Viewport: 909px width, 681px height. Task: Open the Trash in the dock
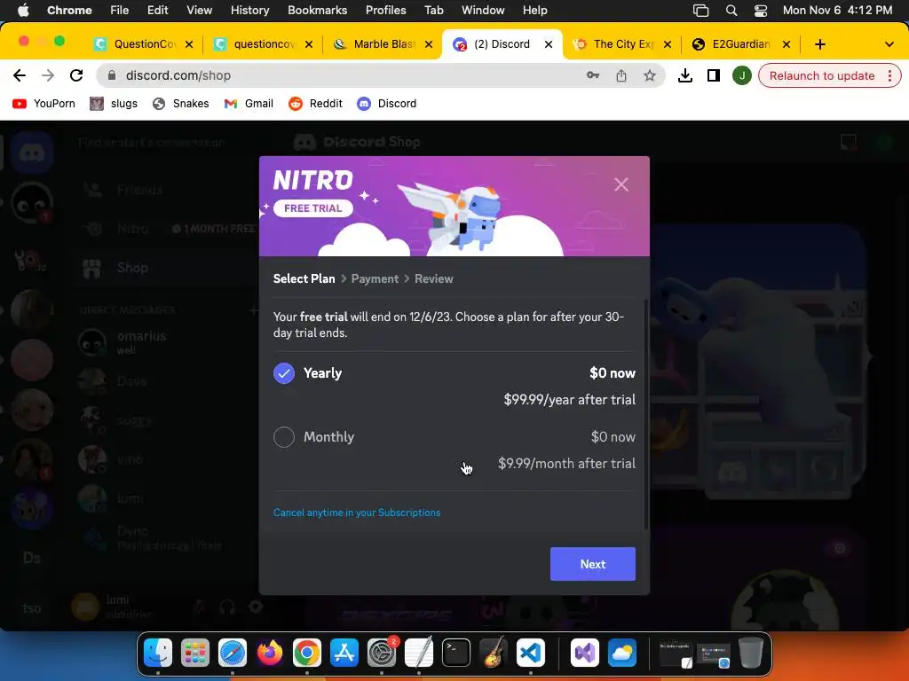751,654
